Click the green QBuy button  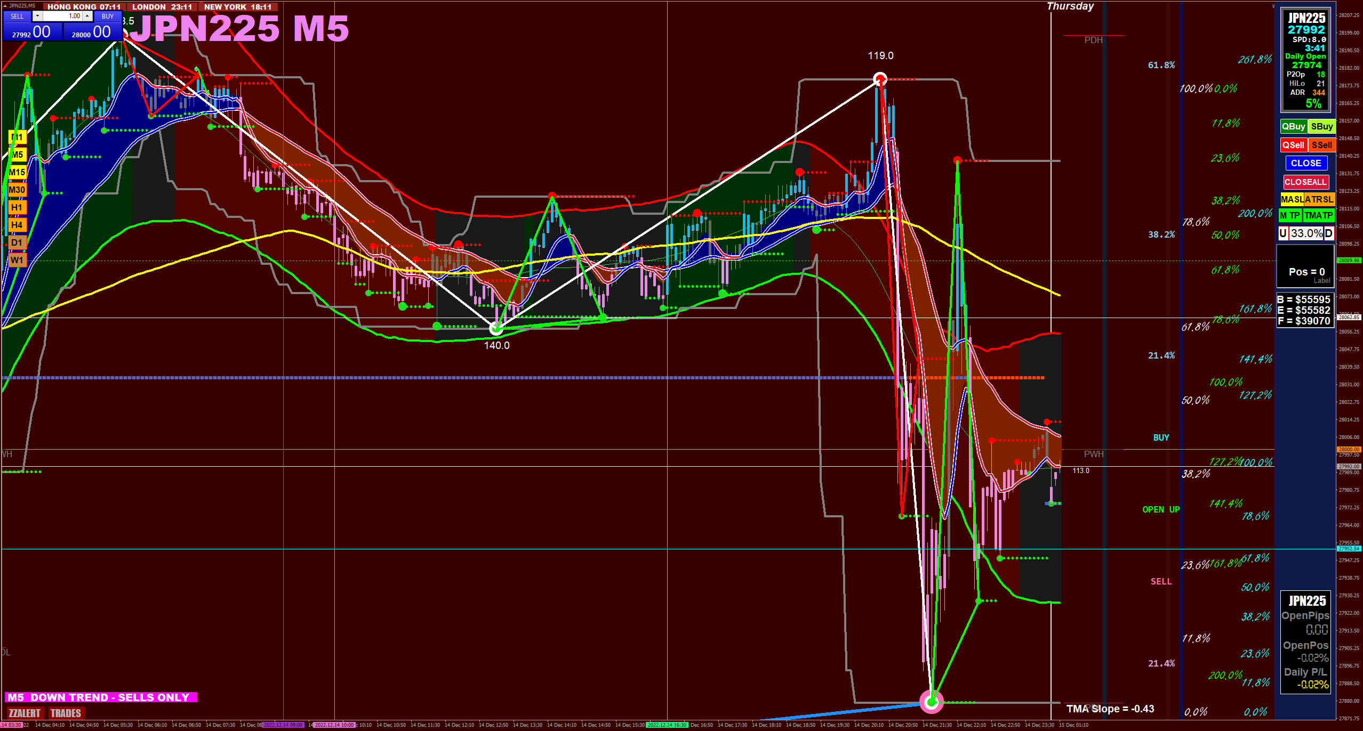1293,126
